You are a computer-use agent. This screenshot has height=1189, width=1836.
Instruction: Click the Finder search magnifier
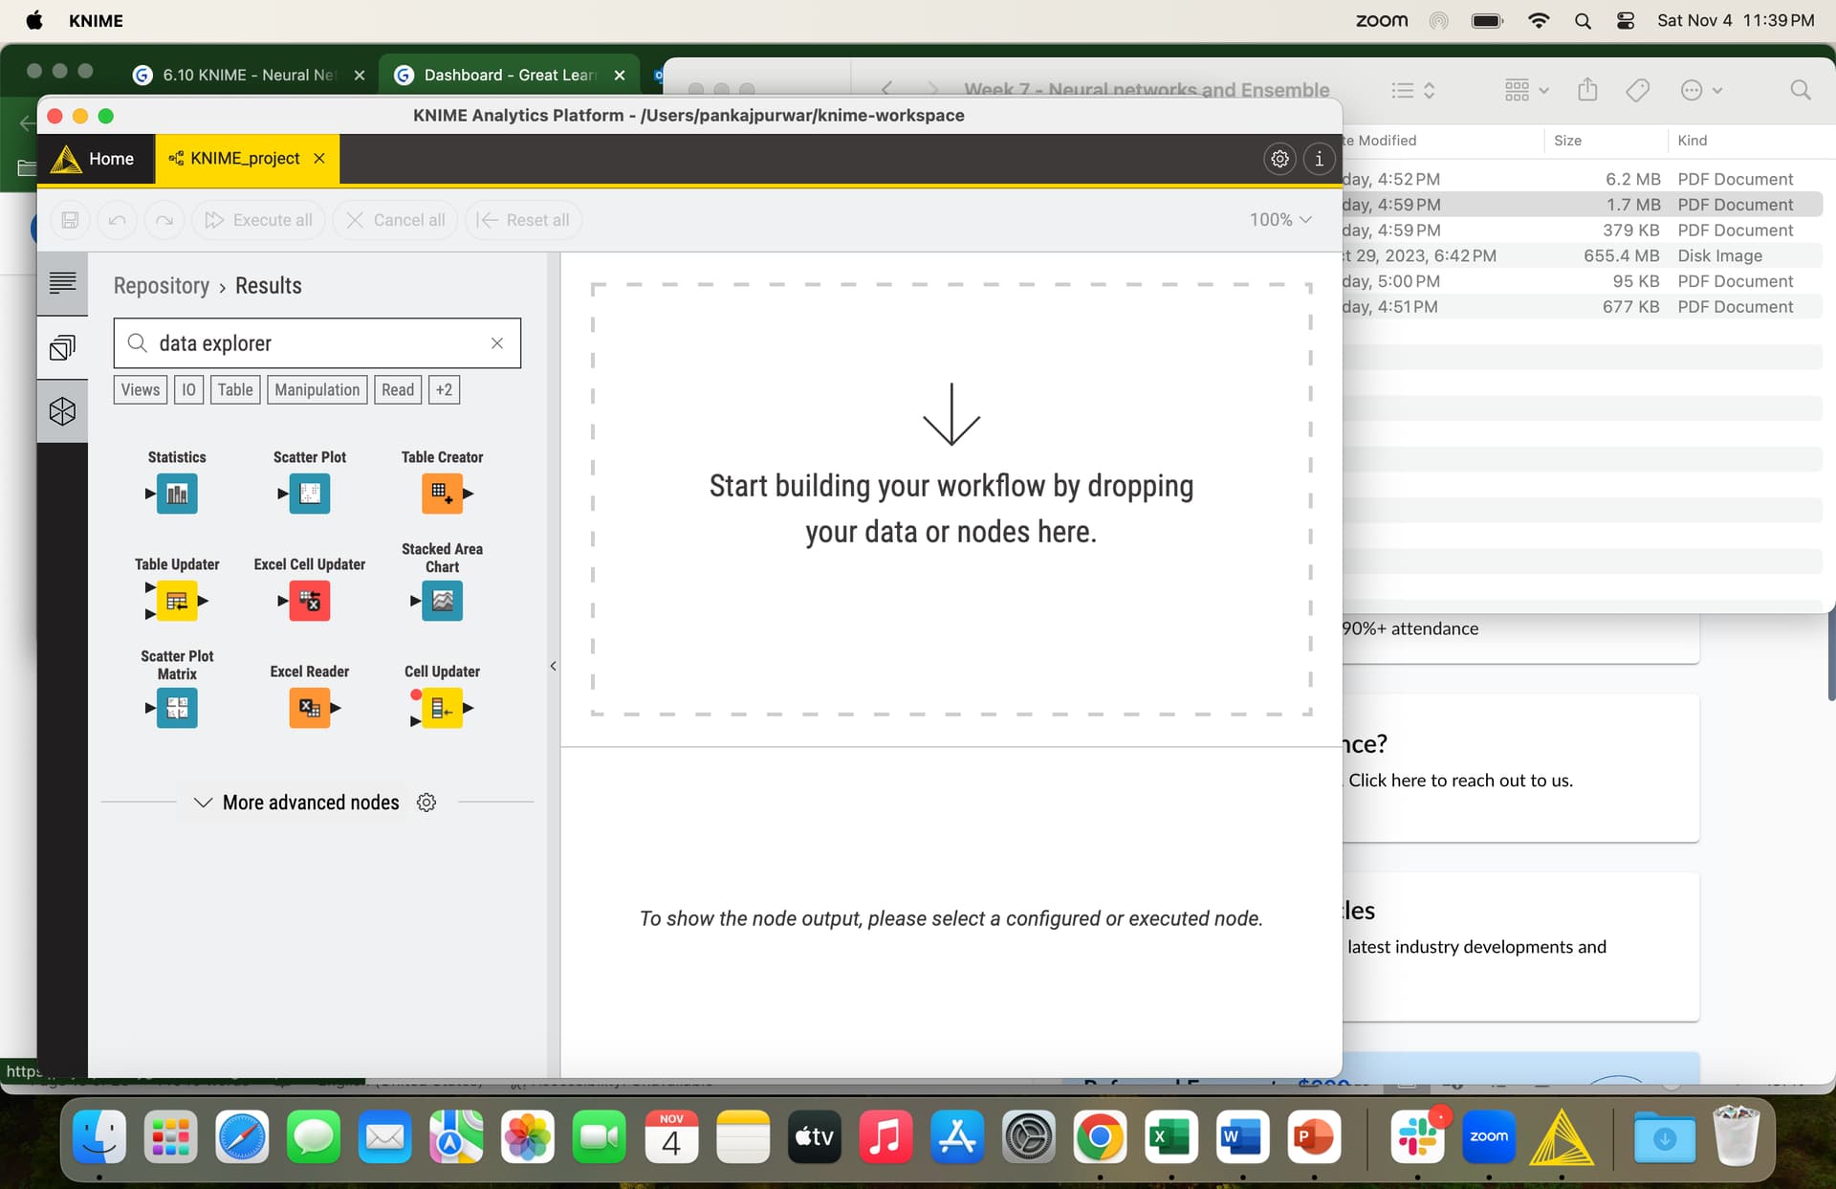coord(1801,90)
